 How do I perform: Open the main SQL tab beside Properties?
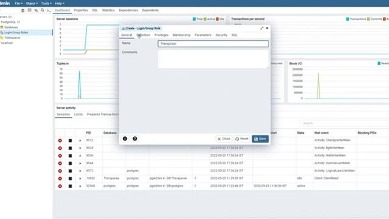tap(95, 10)
